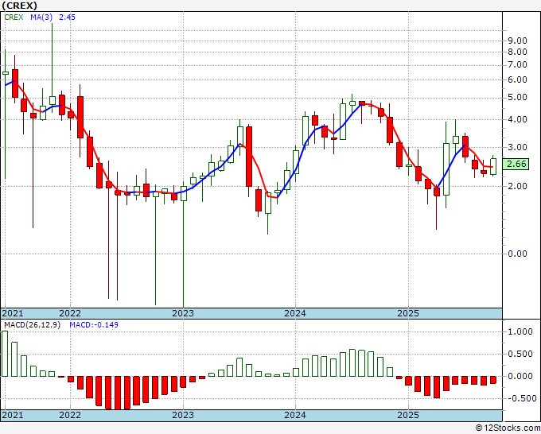Click the 9.00 price axis label

(517, 41)
